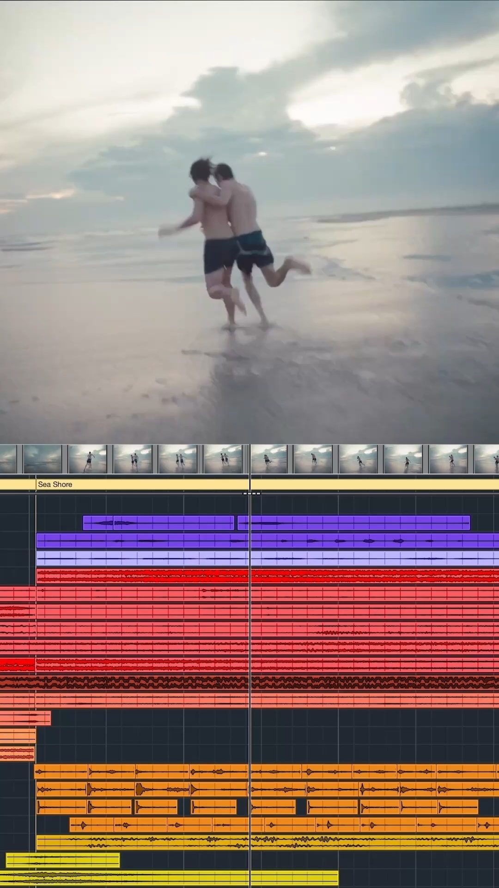This screenshot has height=888, width=499.
Task: Select the short salmon region ending past Sea Shore marker
Action: click(x=25, y=718)
